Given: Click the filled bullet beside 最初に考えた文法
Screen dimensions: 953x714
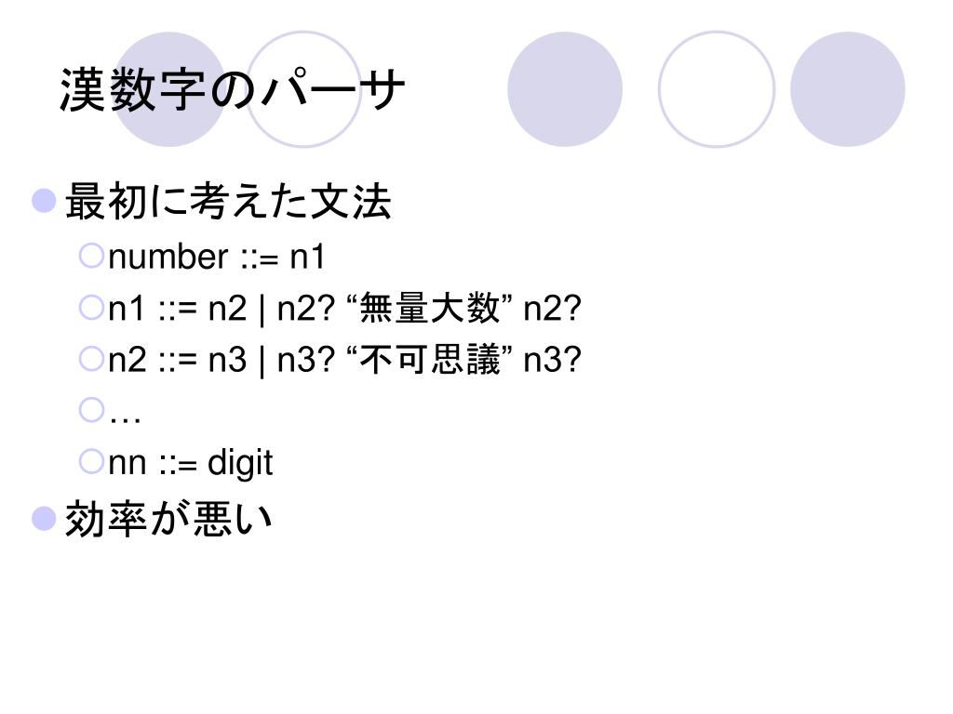Looking at the screenshot, I should coord(44,201).
